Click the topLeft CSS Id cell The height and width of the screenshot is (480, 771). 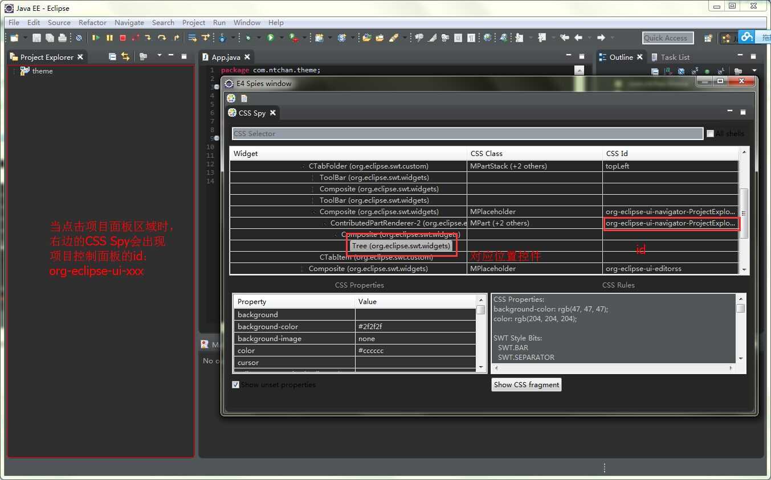click(x=670, y=166)
